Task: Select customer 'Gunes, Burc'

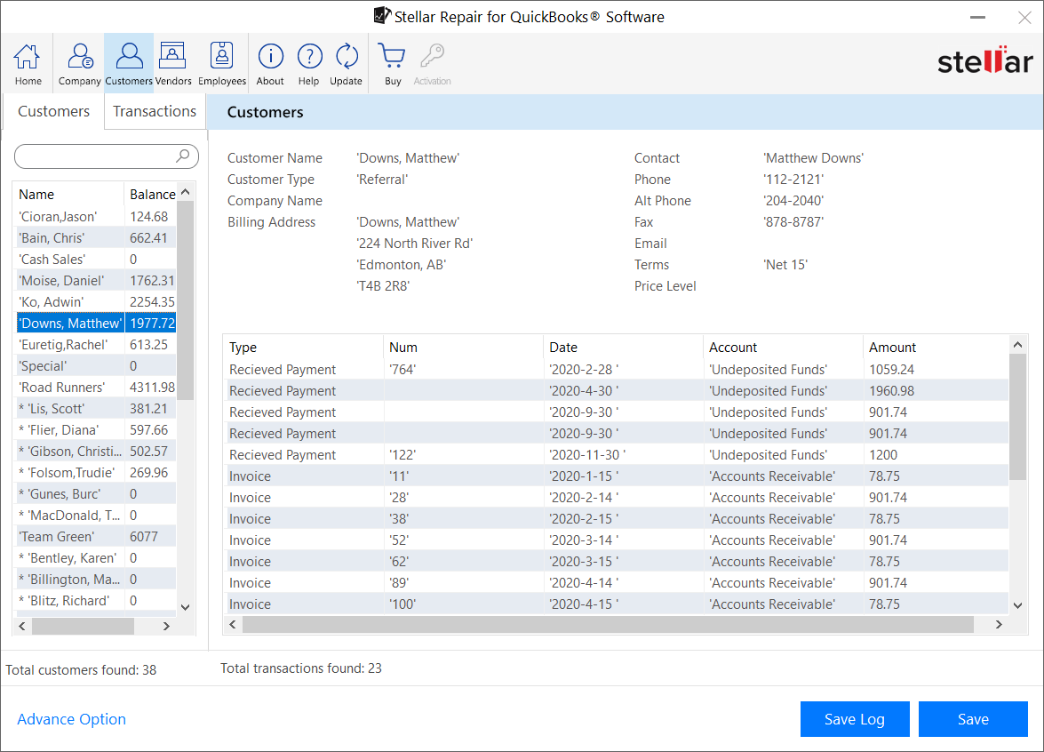Action: pyautogui.click(x=97, y=493)
